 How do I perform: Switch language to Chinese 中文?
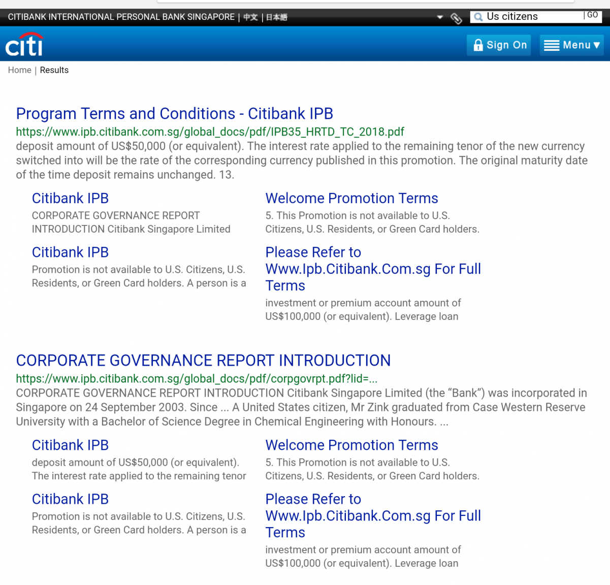[x=250, y=17]
